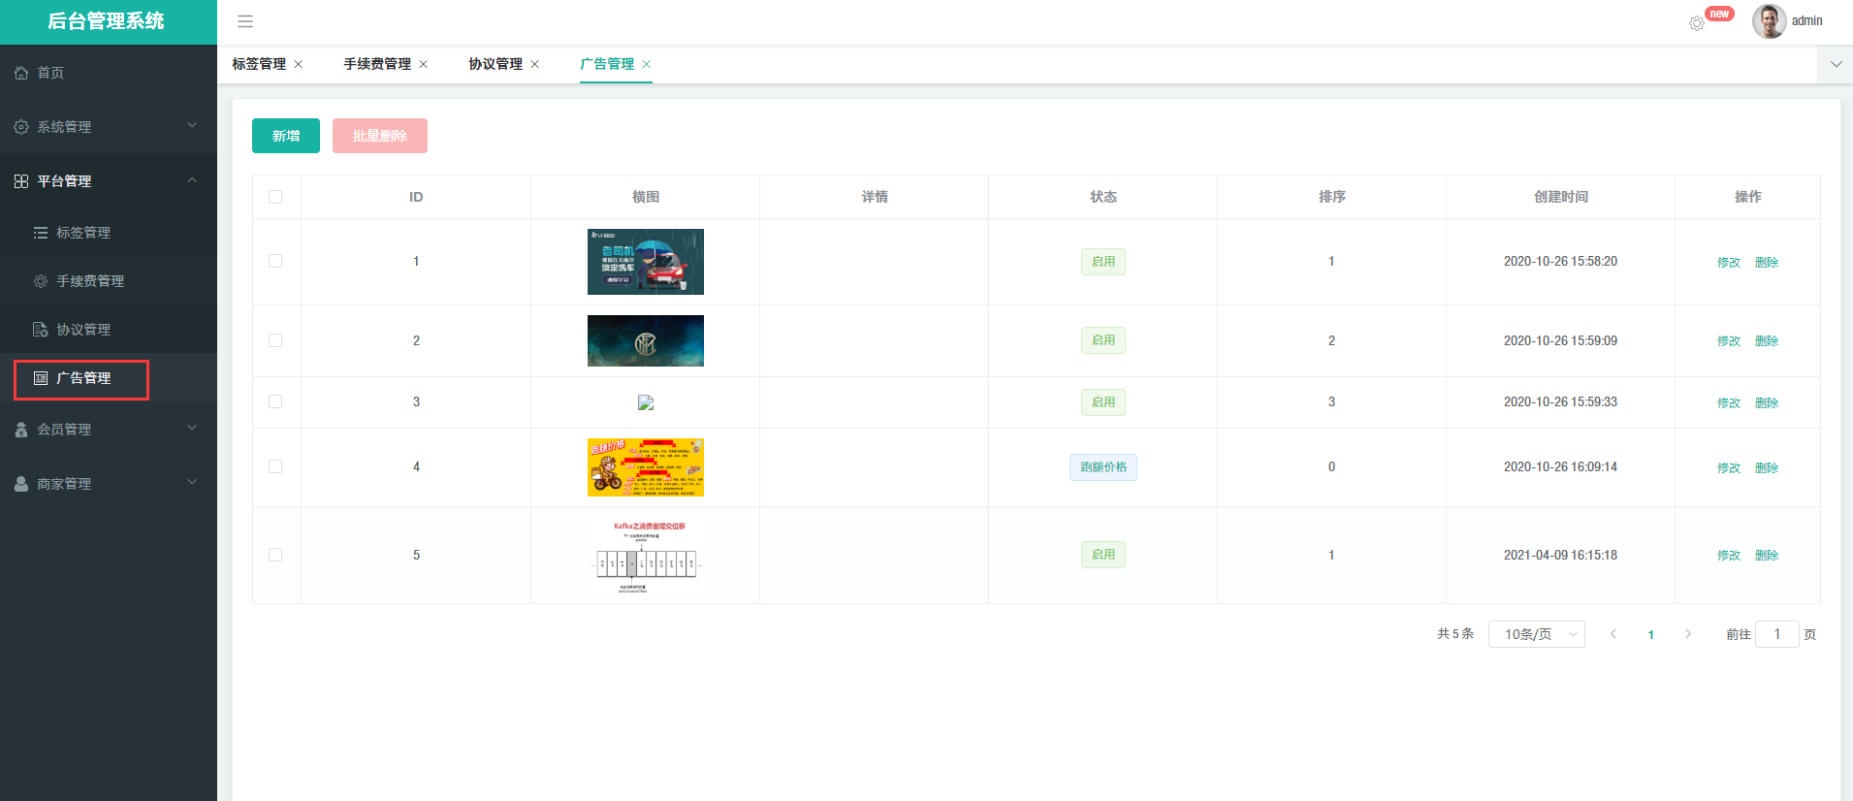Viewport: 1853px width, 801px height.
Task: Expand the 会员管理 sidebar menu
Action: (x=107, y=430)
